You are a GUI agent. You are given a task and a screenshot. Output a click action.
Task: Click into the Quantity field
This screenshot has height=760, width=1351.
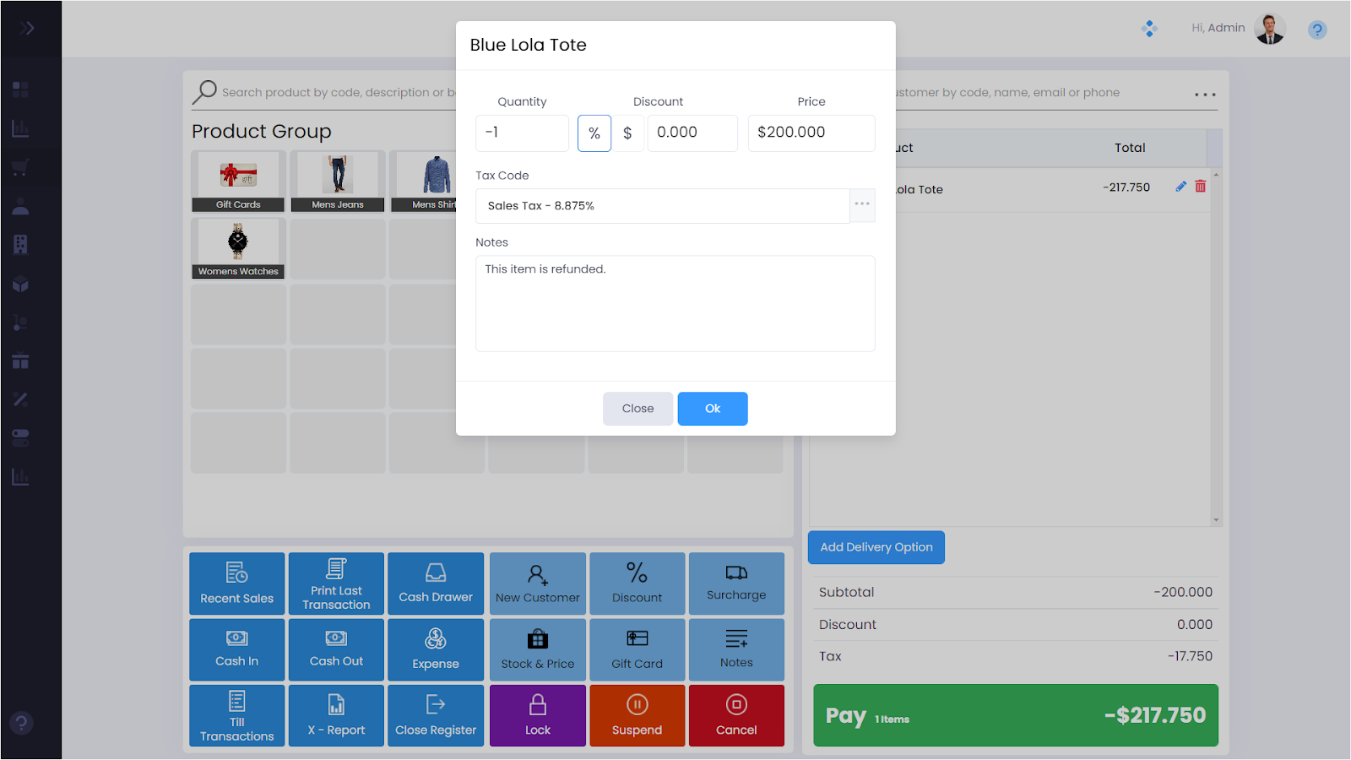(x=522, y=133)
